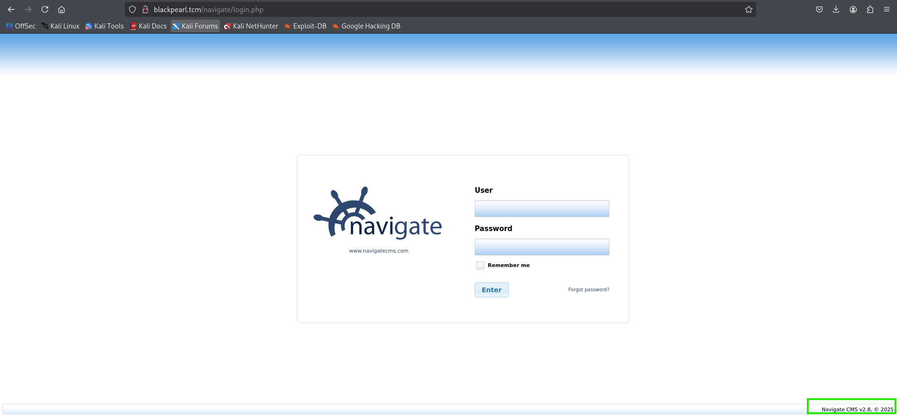Click the Password input field

pos(542,247)
